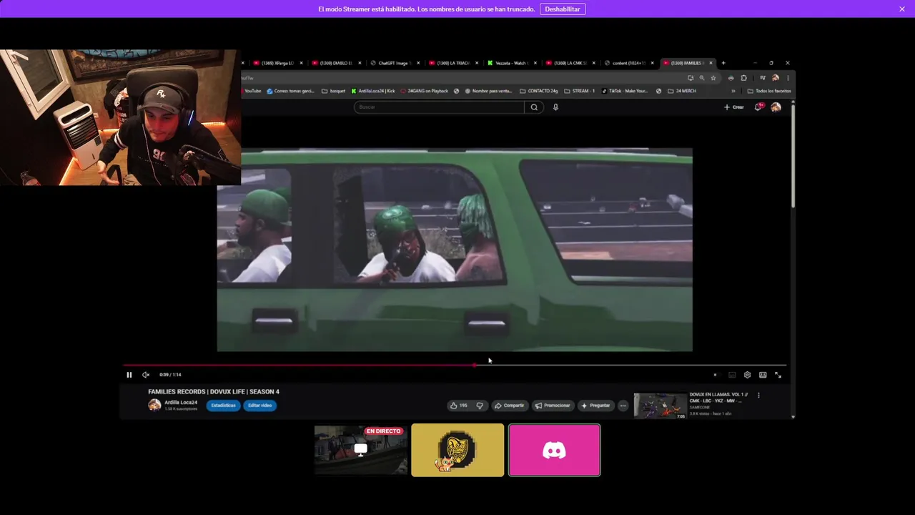Select the EN DIRECTO screen share tile
This screenshot has width=915, height=515.
point(361,450)
